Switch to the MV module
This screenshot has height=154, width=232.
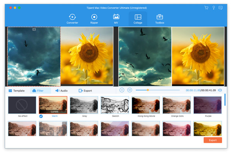116,19
